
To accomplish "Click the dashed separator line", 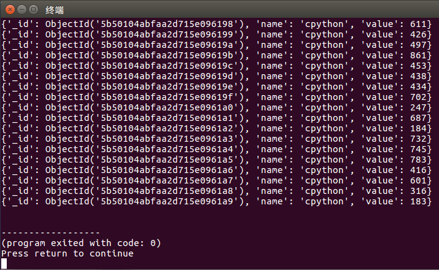I will [x=51, y=233].
